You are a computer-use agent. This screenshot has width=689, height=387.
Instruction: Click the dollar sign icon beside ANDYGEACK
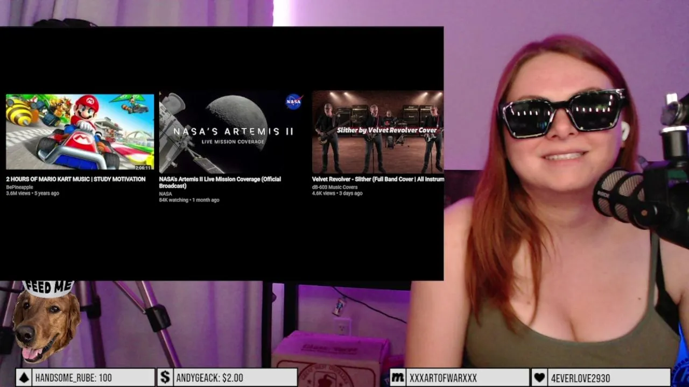[165, 378]
